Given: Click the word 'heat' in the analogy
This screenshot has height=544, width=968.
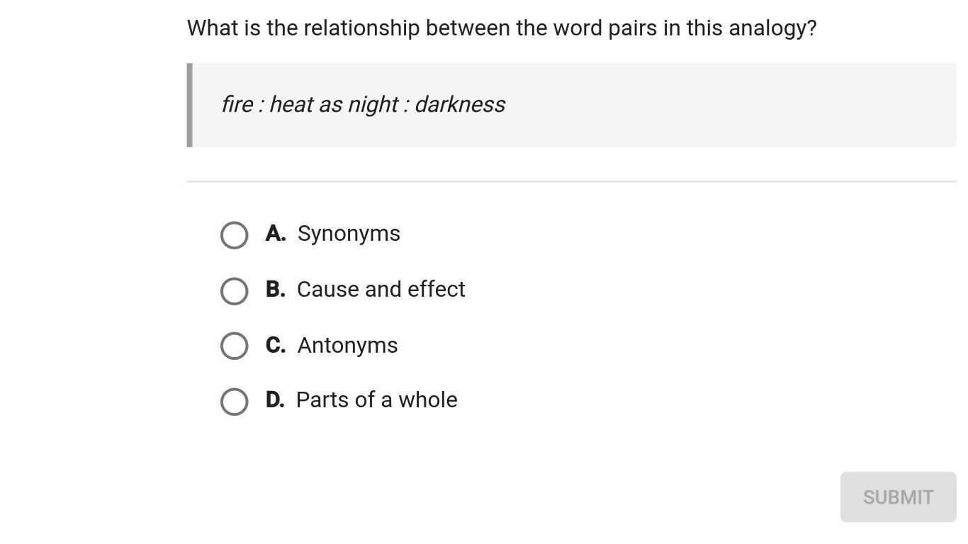Looking at the screenshot, I should (291, 105).
